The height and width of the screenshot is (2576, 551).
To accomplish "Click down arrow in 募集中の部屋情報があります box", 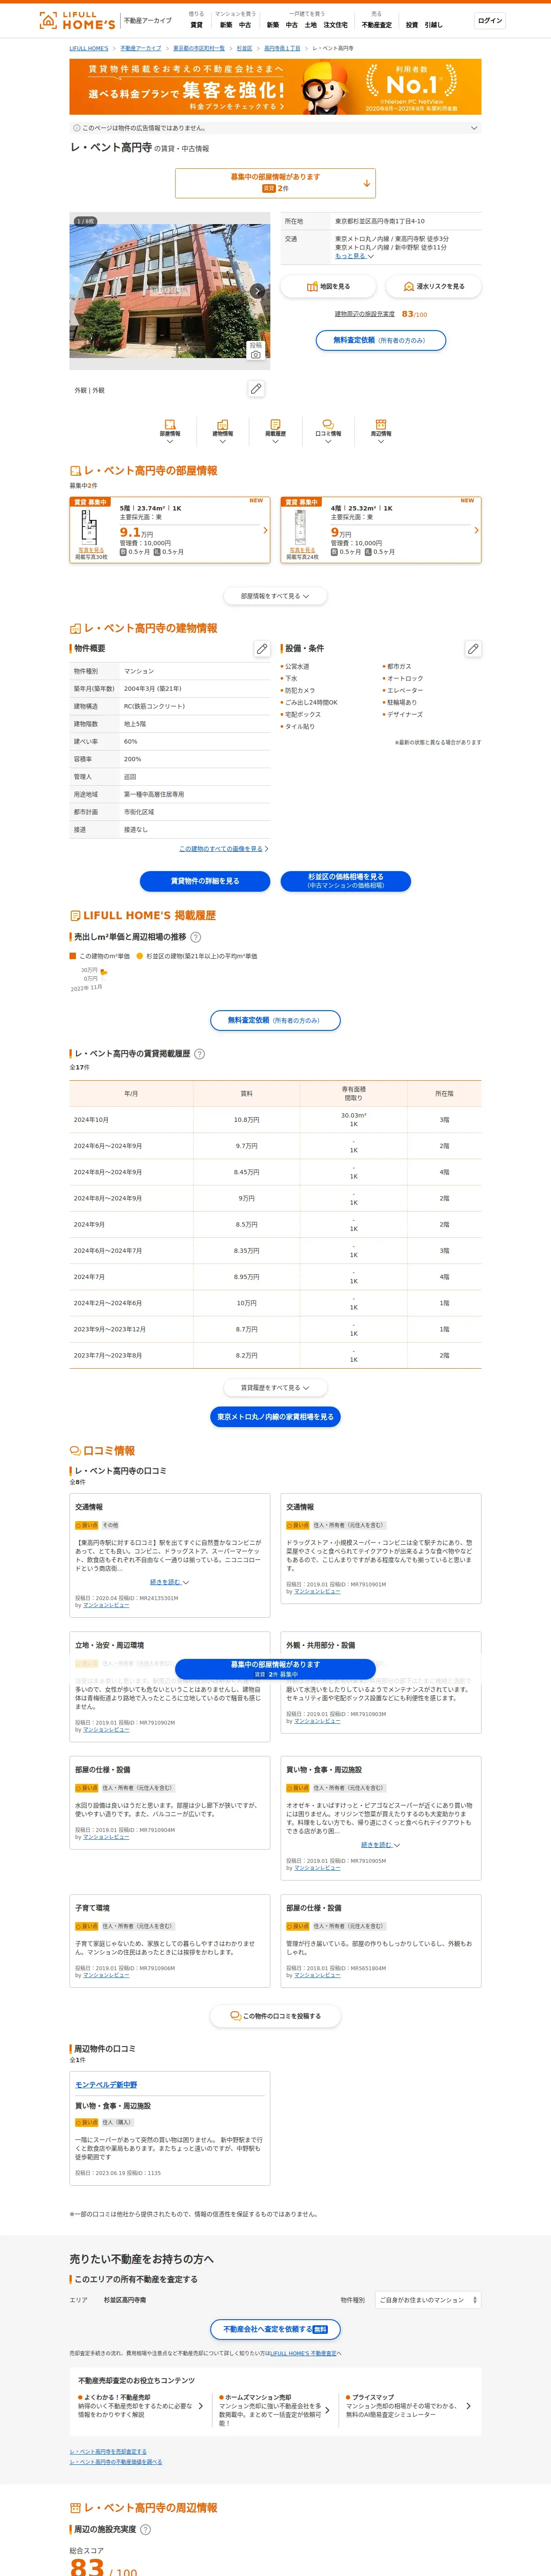I will coord(367,183).
